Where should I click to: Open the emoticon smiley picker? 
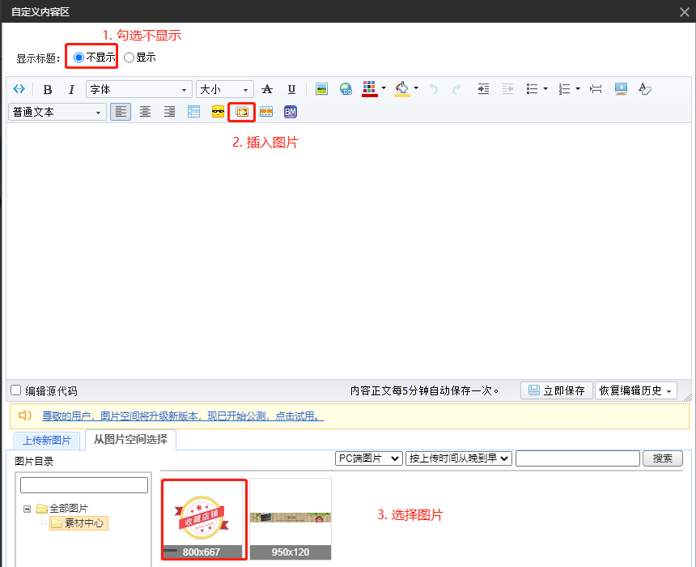tap(218, 112)
